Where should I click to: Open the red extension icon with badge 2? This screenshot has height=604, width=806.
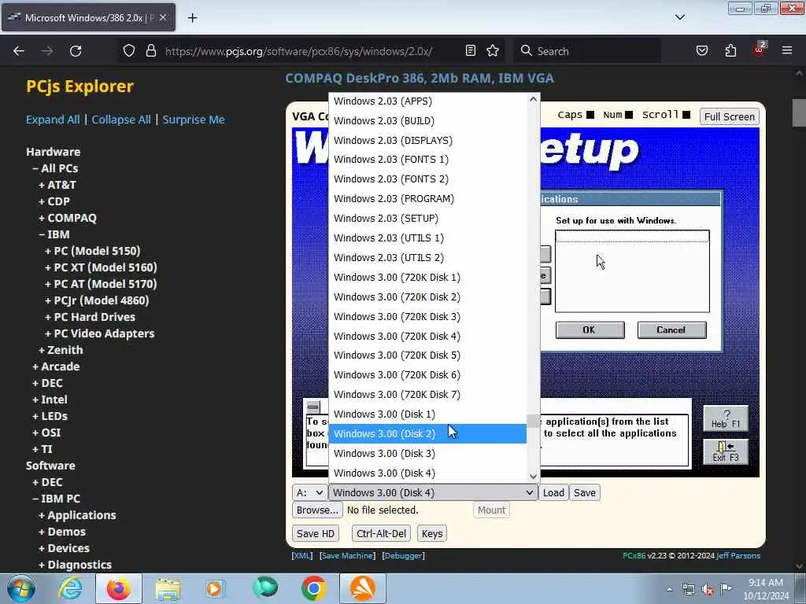tap(760, 50)
